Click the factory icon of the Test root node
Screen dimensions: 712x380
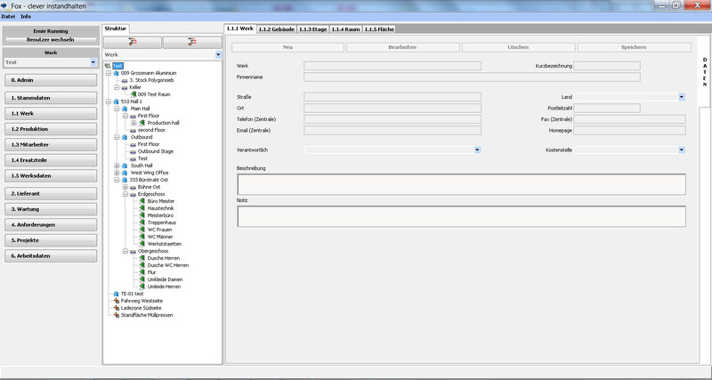click(108, 66)
